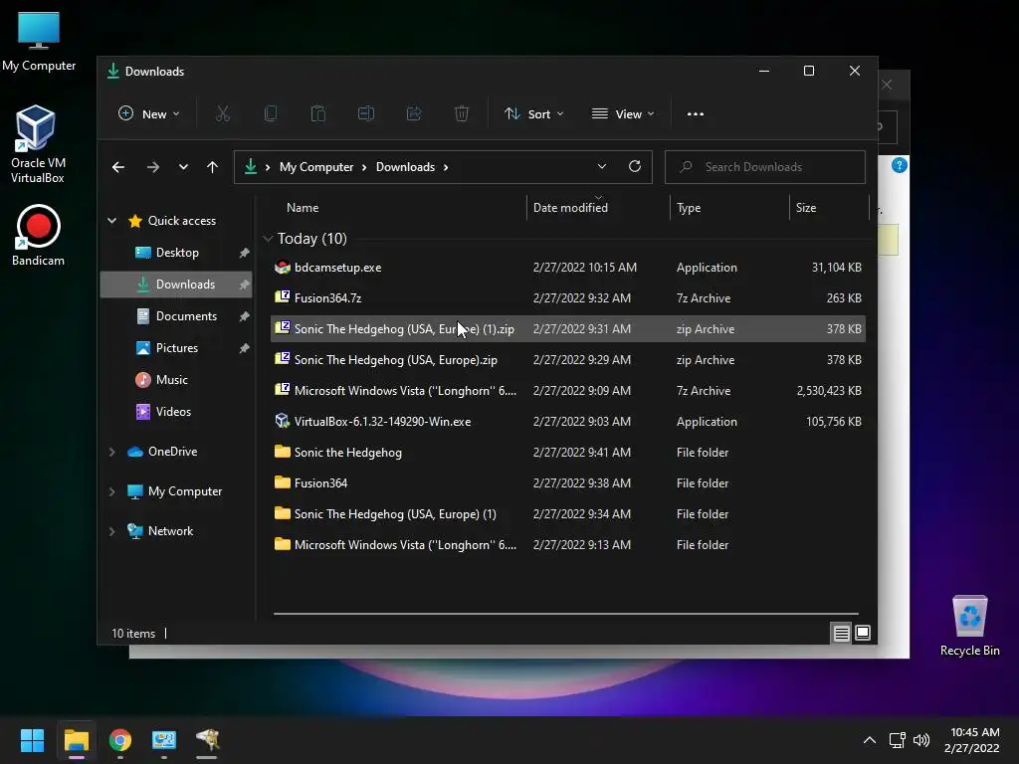Expand My Computer in navigation pane

[111, 491]
